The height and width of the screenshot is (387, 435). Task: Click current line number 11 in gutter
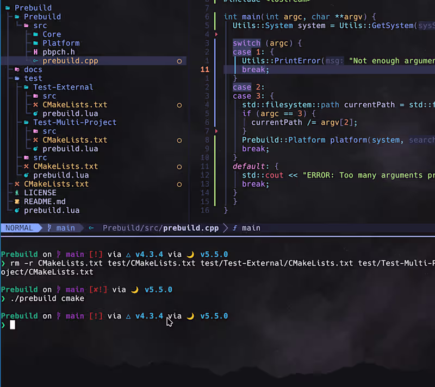pos(205,69)
